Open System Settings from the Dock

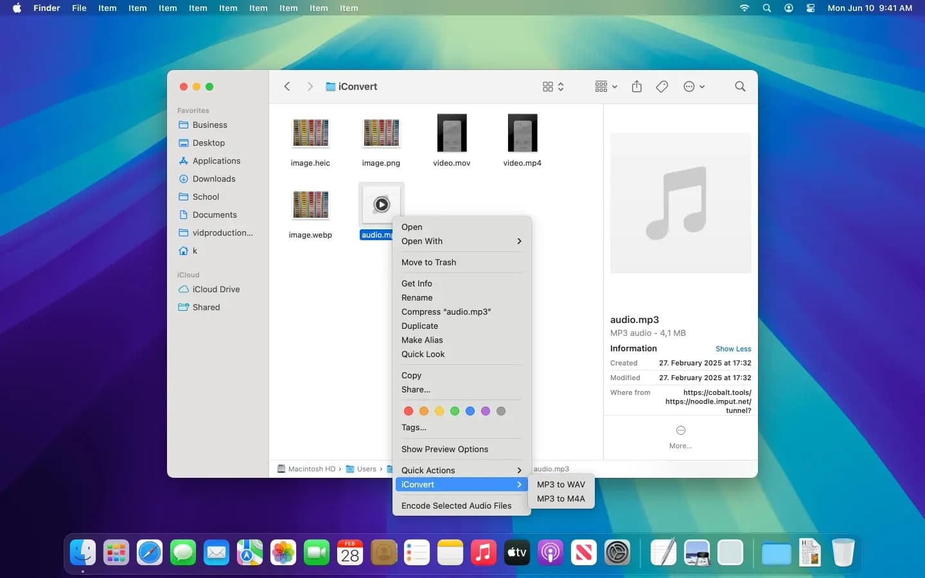tap(617, 553)
